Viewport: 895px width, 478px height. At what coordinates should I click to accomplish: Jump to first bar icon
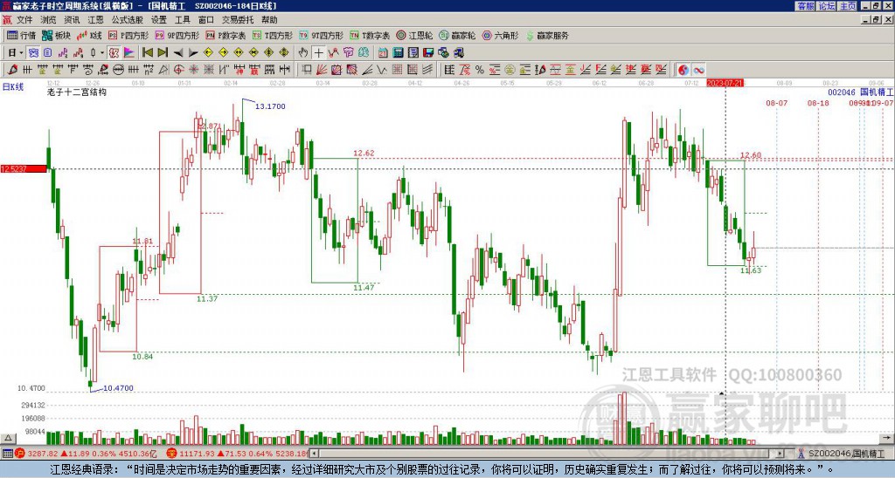147,52
